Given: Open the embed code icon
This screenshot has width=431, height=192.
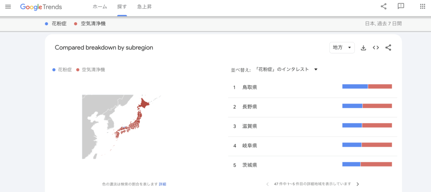Looking at the screenshot, I should [376, 48].
